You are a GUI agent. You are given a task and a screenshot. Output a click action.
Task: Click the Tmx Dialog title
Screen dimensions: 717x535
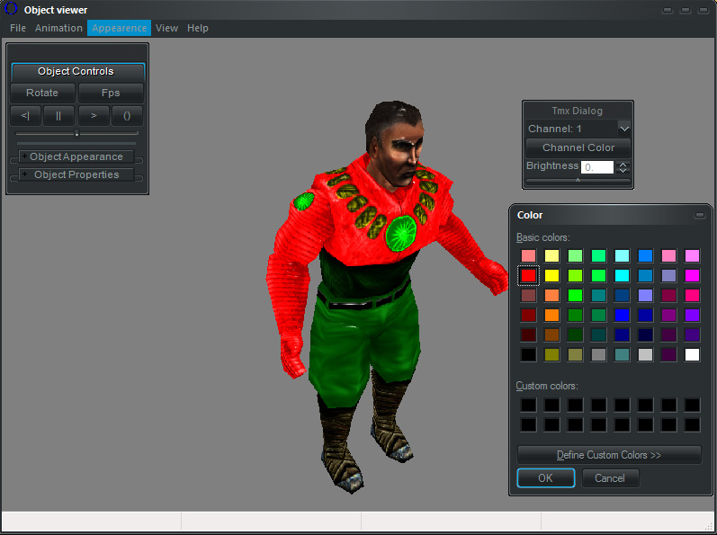click(577, 111)
